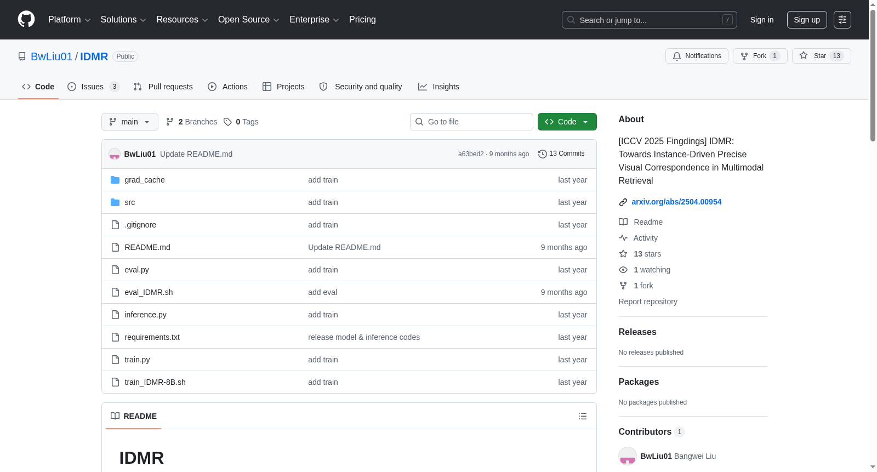
Task: Click the Sign up button
Action: tap(807, 20)
